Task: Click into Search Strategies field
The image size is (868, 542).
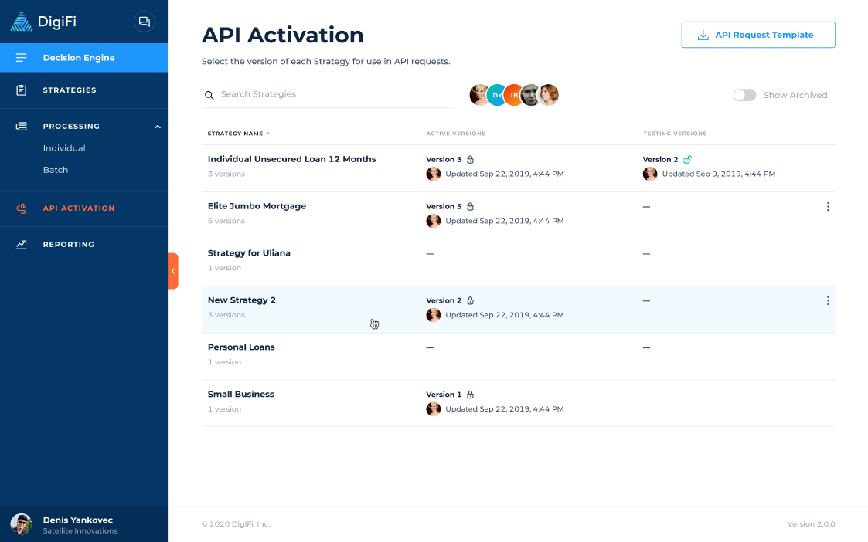Action: [x=328, y=94]
